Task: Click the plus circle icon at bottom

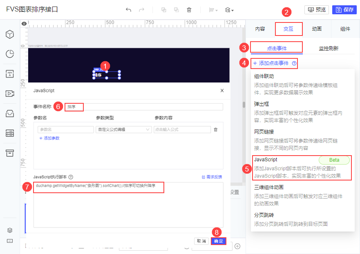Action: point(237,246)
